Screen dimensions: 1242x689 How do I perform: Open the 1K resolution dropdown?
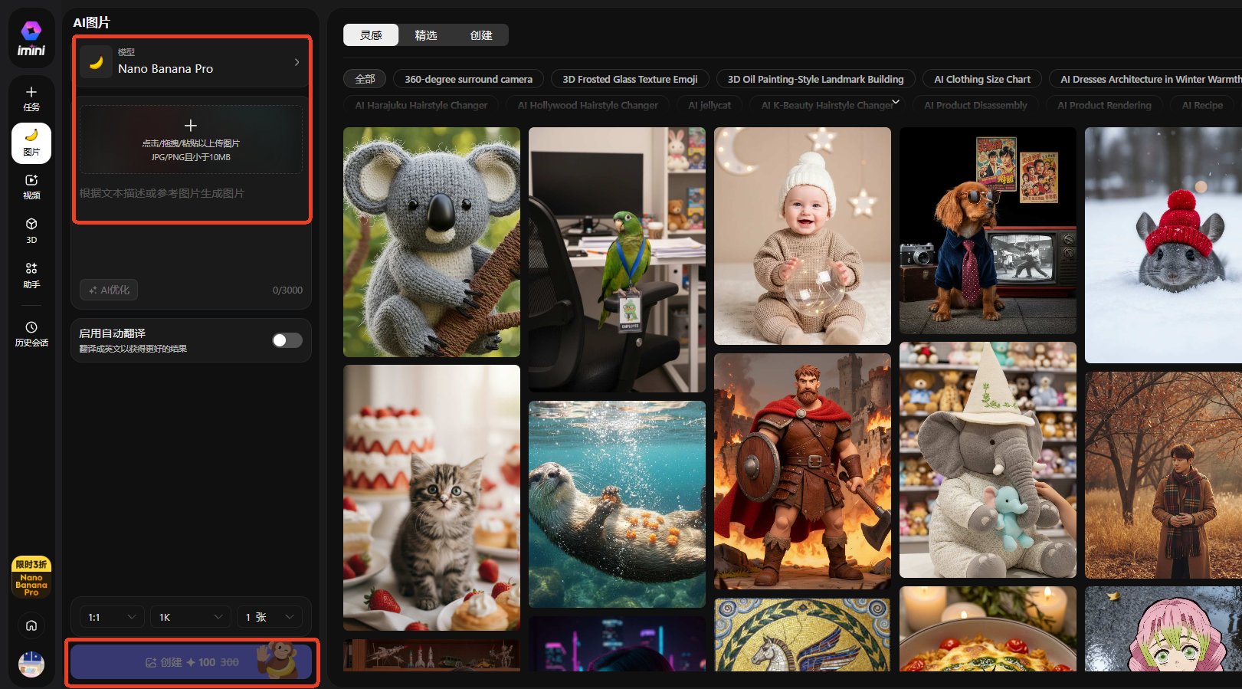[x=190, y=617]
